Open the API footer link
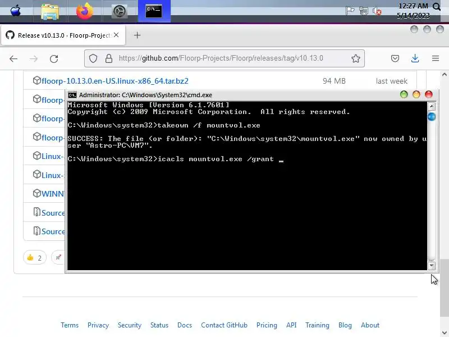Viewport: 449px width, 337px height. [291, 325]
